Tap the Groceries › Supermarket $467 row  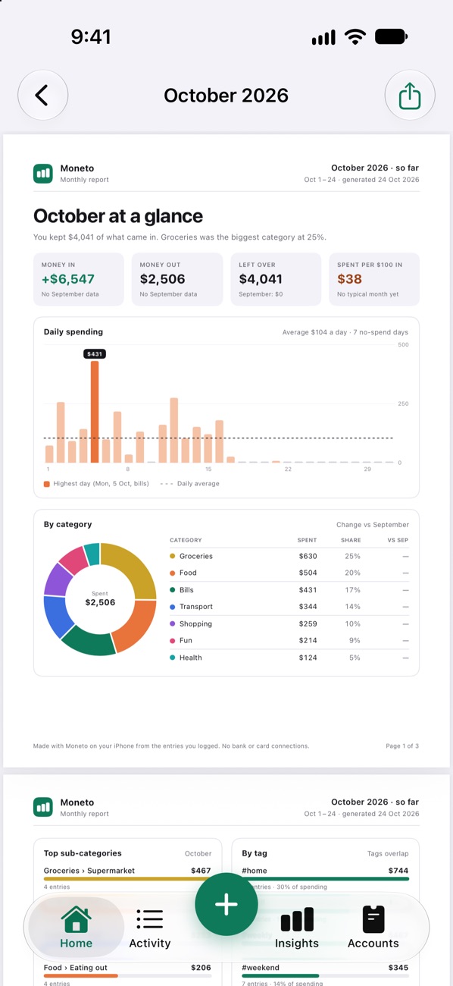click(x=127, y=878)
